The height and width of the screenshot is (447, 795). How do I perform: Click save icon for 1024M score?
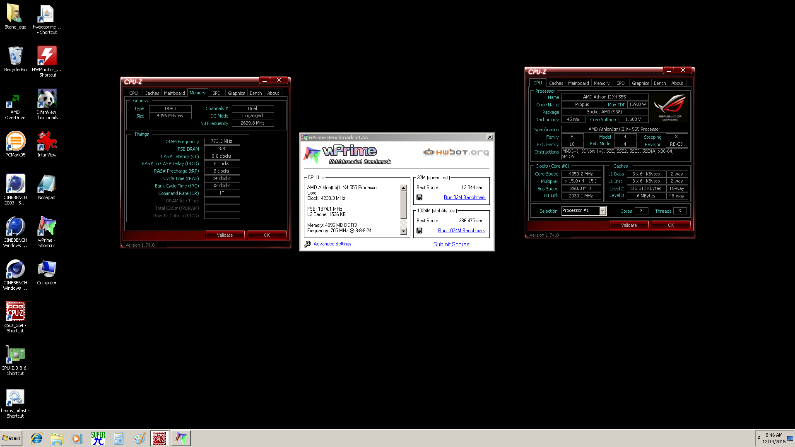click(x=419, y=231)
